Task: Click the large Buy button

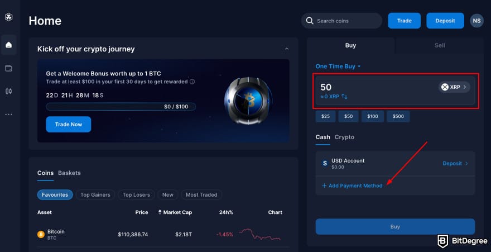Action: coord(395,227)
